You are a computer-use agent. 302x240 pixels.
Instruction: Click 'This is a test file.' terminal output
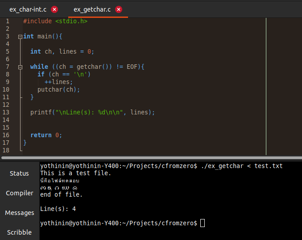tap(75, 173)
